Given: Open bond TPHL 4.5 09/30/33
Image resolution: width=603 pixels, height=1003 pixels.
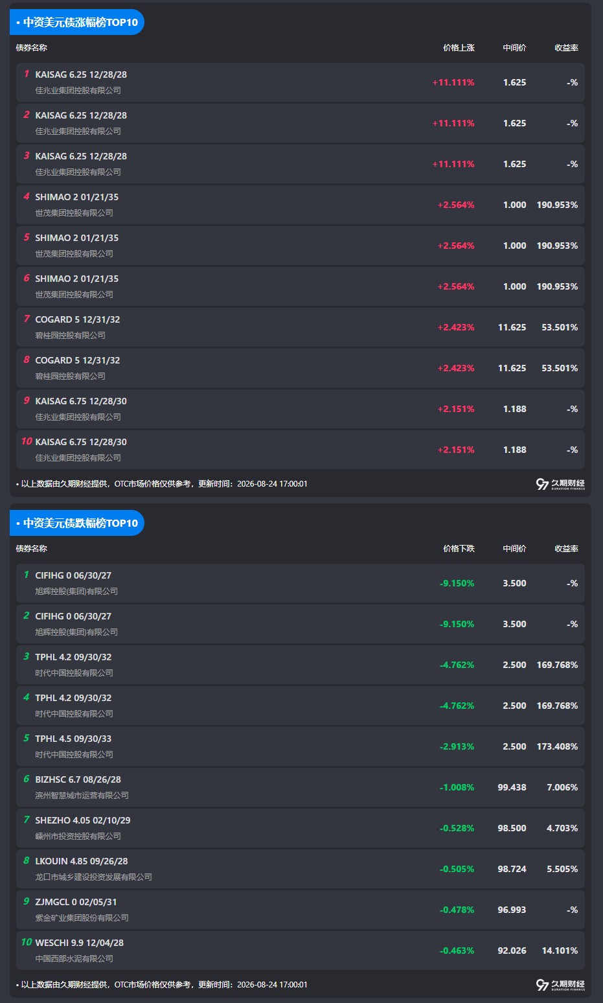Looking at the screenshot, I should click(x=301, y=746).
